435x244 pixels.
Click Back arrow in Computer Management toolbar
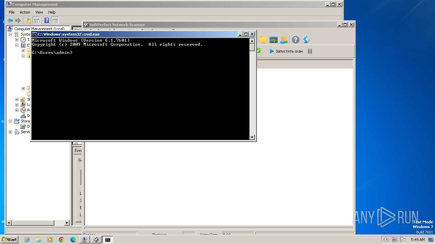[10, 20]
